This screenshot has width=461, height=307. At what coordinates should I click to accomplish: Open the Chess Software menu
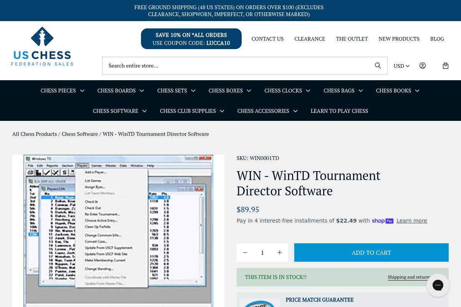[116, 111]
